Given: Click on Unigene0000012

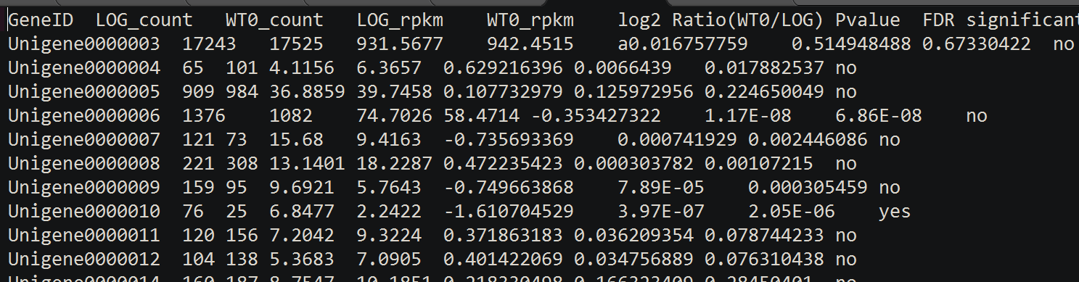Looking at the screenshot, I should point(84,260).
